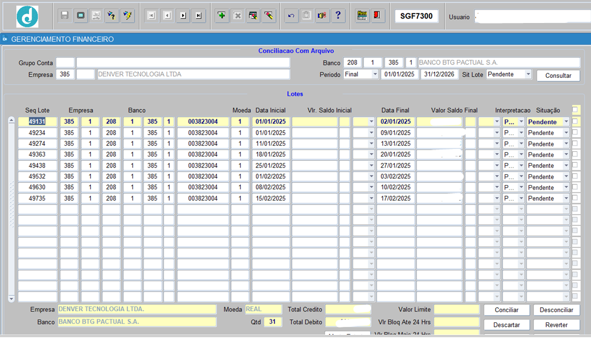This screenshot has width=591, height=338.
Task: Open the Periodo Final dropdown
Action: point(375,74)
